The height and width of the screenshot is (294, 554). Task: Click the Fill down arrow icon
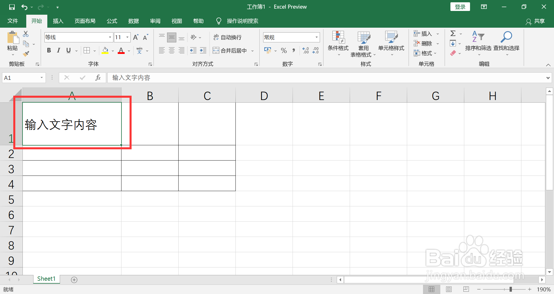click(x=453, y=44)
